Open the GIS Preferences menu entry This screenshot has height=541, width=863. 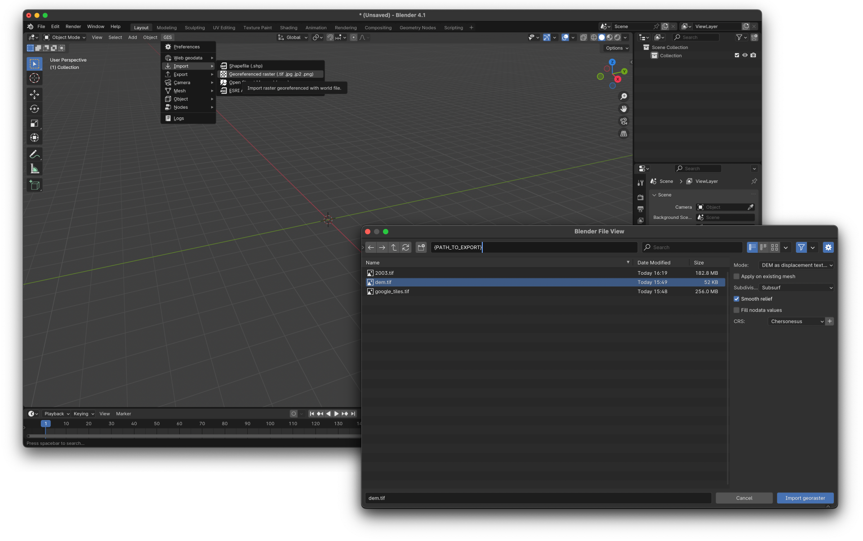(x=188, y=47)
